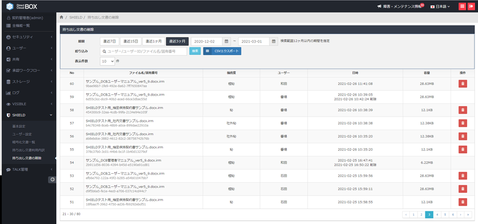Expand the TALK管理 sidebar menu
The height and width of the screenshot is (224, 478).
[29, 170]
